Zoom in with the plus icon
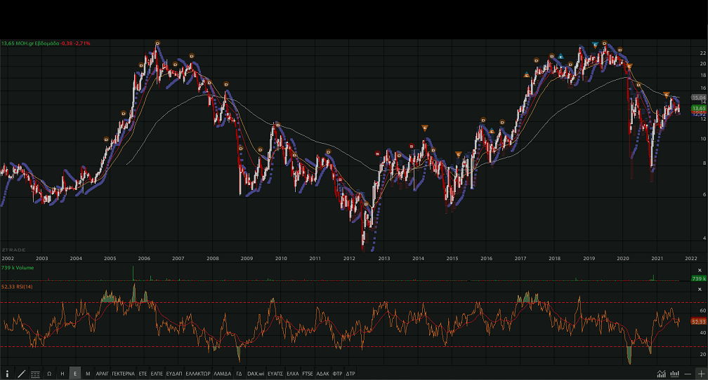 [701, 374]
